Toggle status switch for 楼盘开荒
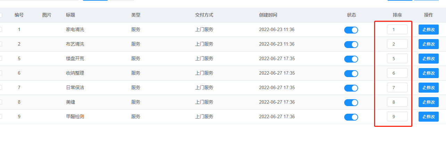 (x=351, y=59)
